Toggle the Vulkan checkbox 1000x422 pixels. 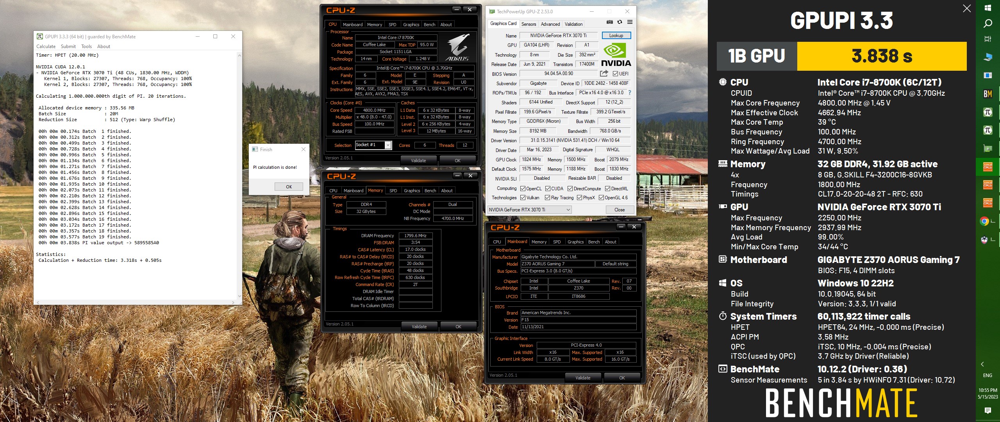523,198
